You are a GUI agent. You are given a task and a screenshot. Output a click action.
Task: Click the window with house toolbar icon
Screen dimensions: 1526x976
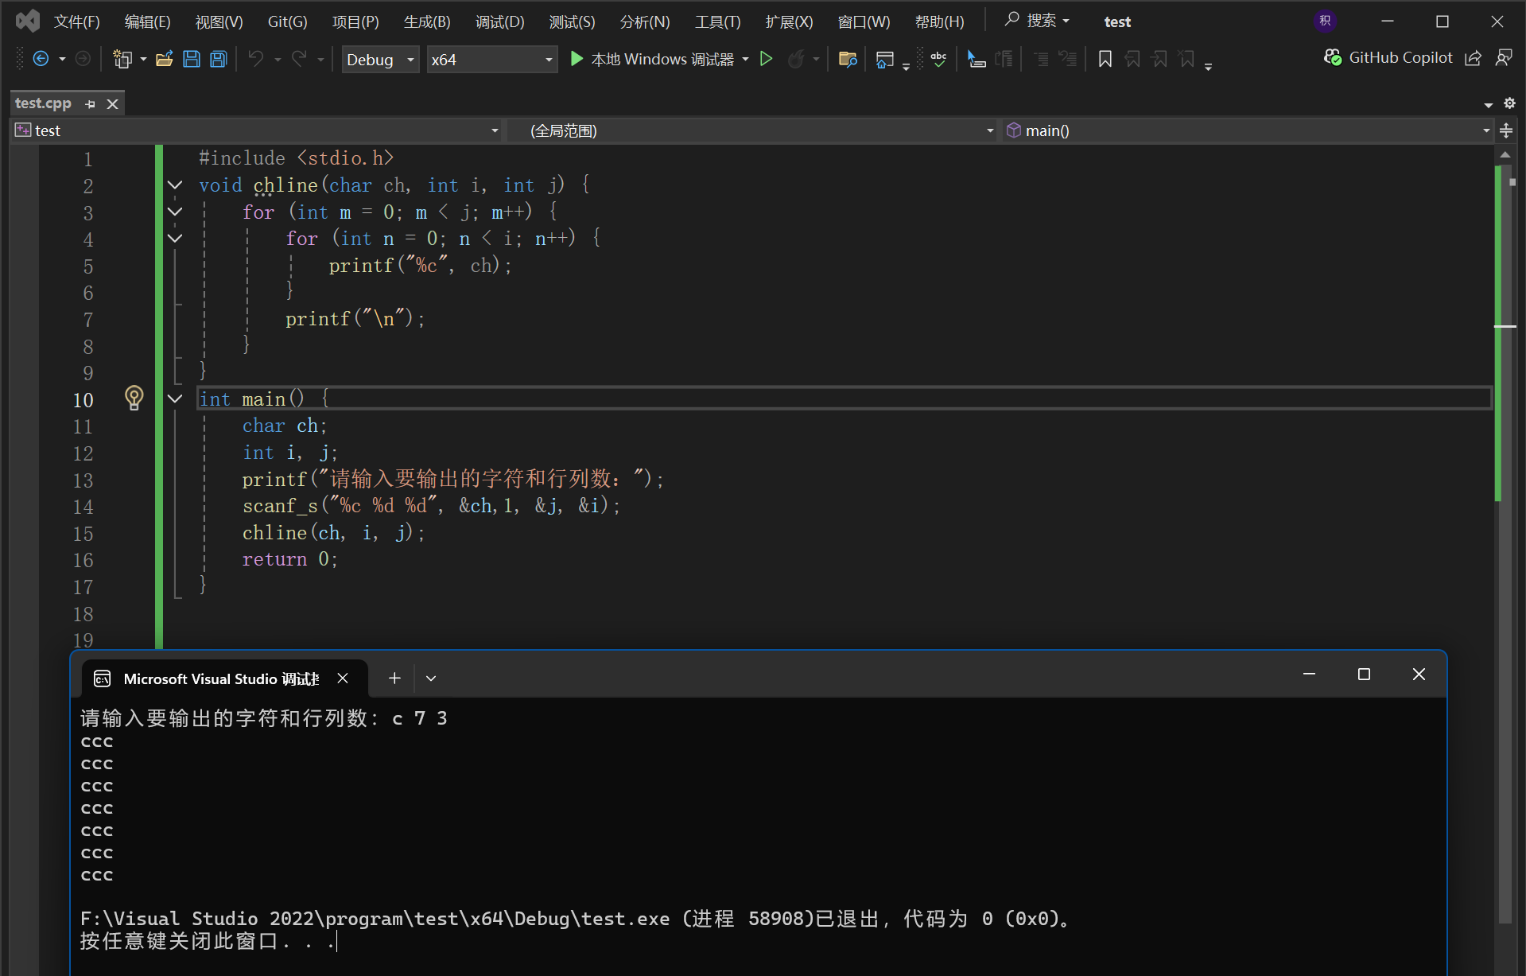click(884, 59)
